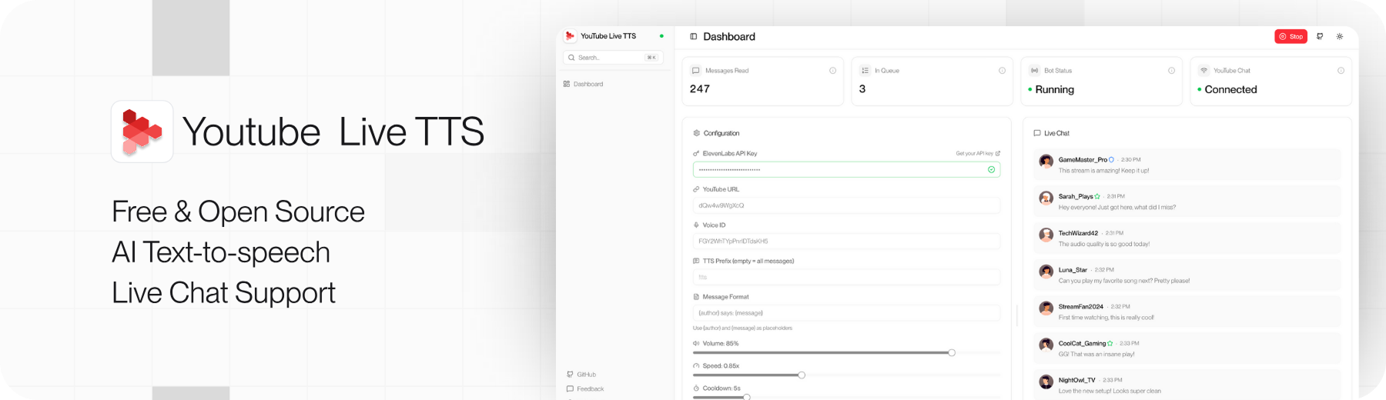Image resolution: width=1386 pixels, height=400 pixels.
Task: Open the GitHub icon in the top header
Action: 1320,36
